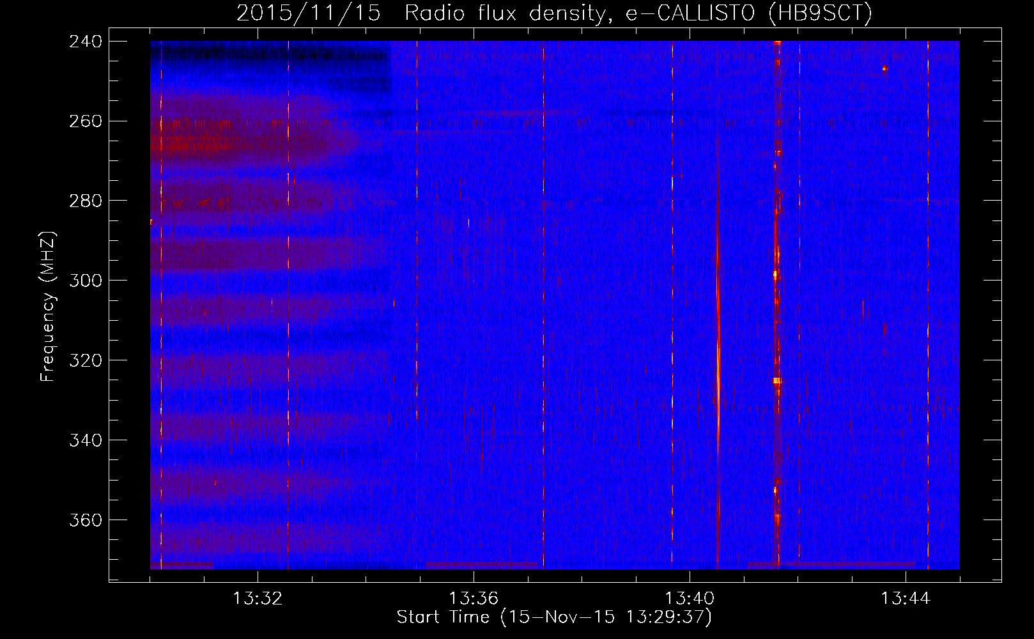Click the plot title with date 2015/11/15
Screen dimensions: 1034x639
pyautogui.click(x=554, y=13)
